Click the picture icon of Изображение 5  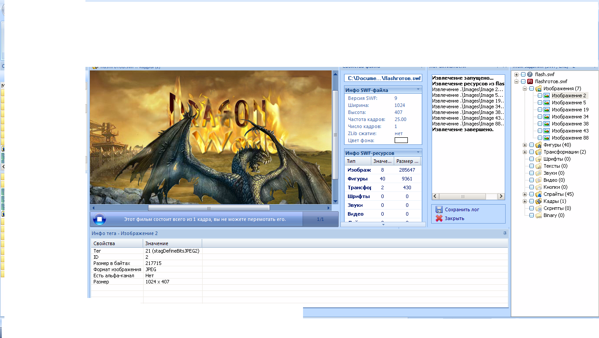coord(547,103)
